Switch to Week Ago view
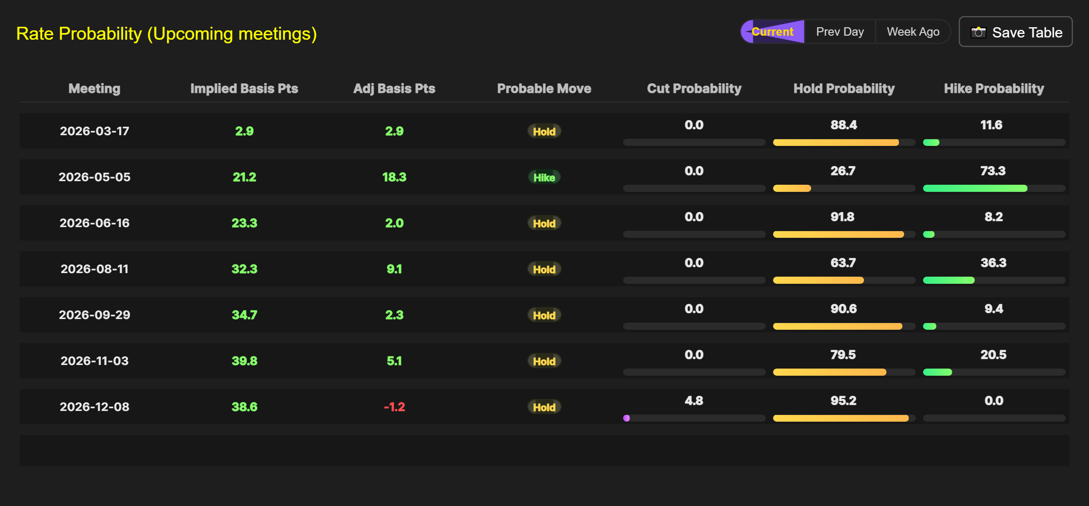Image resolution: width=1089 pixels, height=506 pixels. pyautogui.click(x=913, y=32)
